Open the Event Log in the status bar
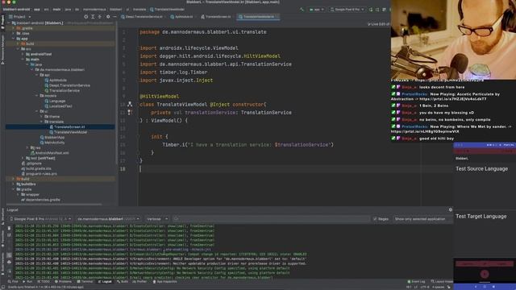 [x=416, y=282]
